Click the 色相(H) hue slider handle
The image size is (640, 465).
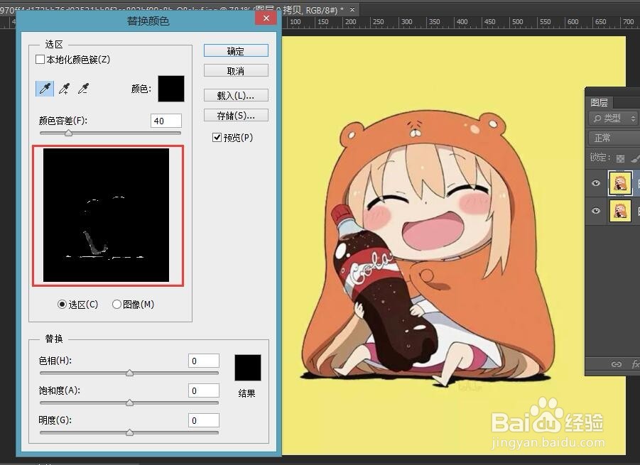click(x=129, y=373)
